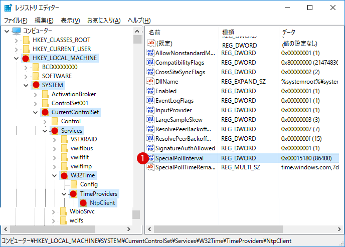Click the HKEY_CLASSES_ROOT folder icon
Screen dimensions: 345x247
coord(26,40)
